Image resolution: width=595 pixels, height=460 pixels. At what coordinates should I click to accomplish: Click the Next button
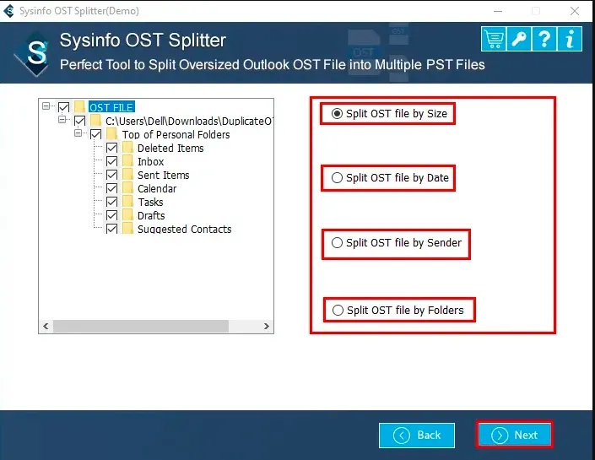tap(514, 435)
